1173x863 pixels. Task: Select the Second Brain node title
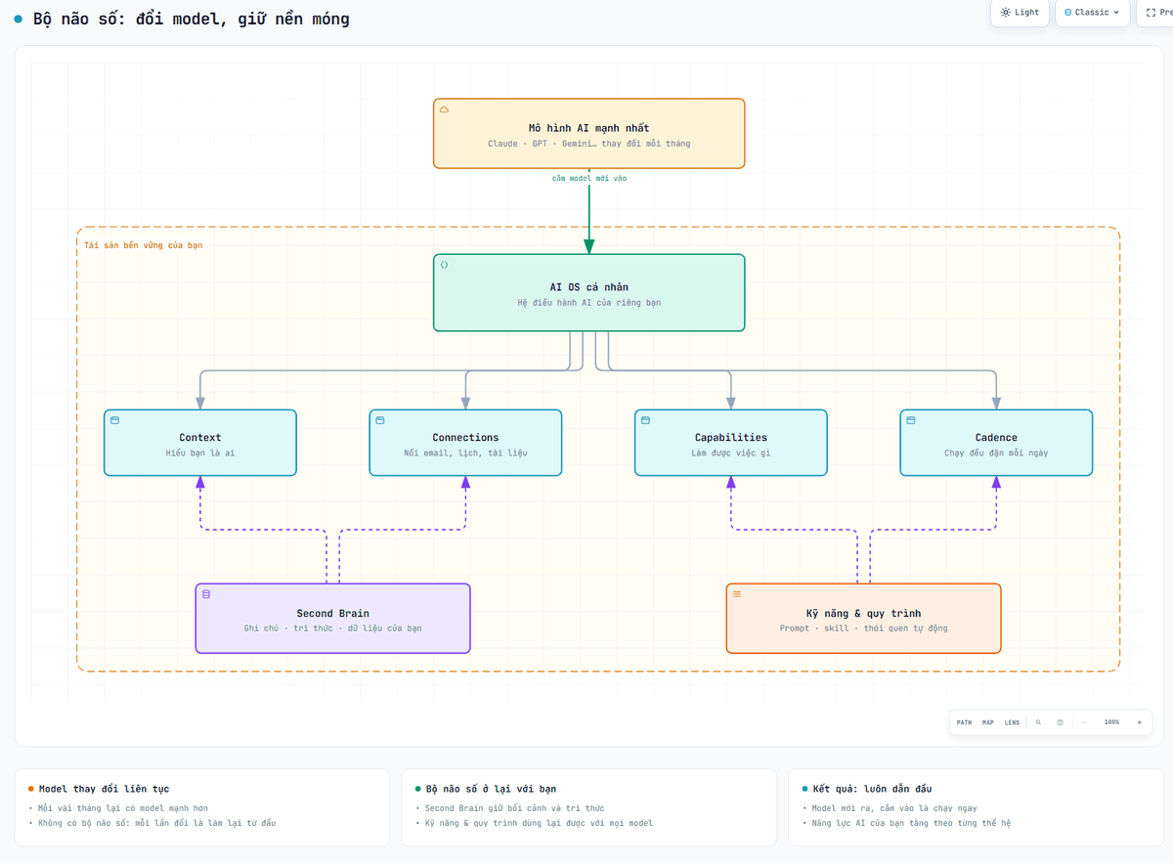(x=333, y=614)
